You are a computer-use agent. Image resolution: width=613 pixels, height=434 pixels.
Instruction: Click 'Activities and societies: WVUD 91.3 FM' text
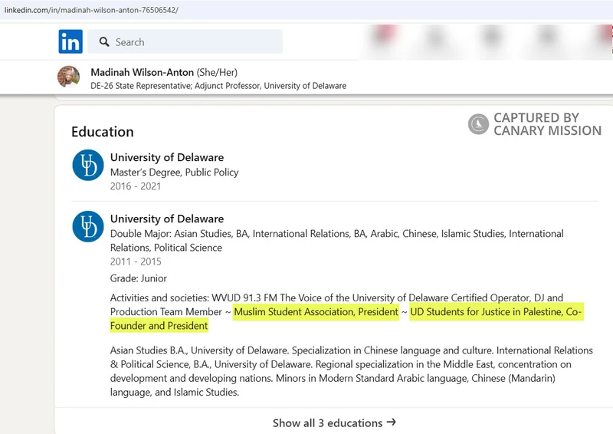[194, 298]
